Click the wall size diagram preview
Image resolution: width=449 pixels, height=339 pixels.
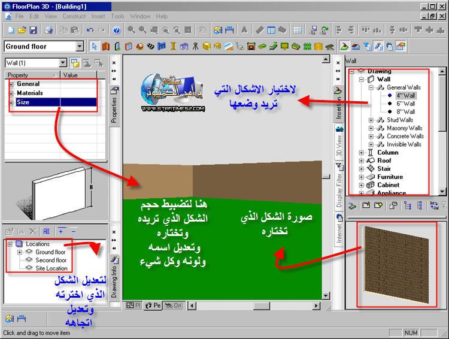point(55,193)
